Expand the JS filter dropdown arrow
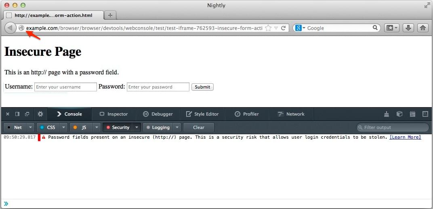Screen dimensions: 433x209 coord(97,127)
